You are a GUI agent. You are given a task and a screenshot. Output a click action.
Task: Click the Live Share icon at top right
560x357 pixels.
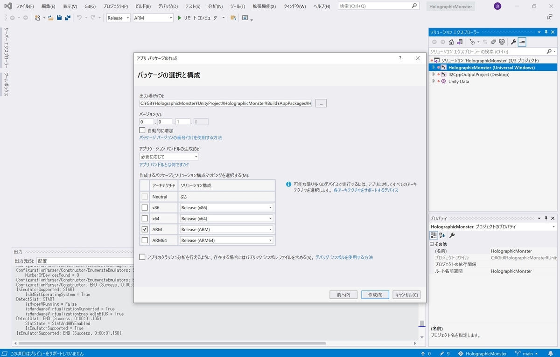(x=550, y=17)
